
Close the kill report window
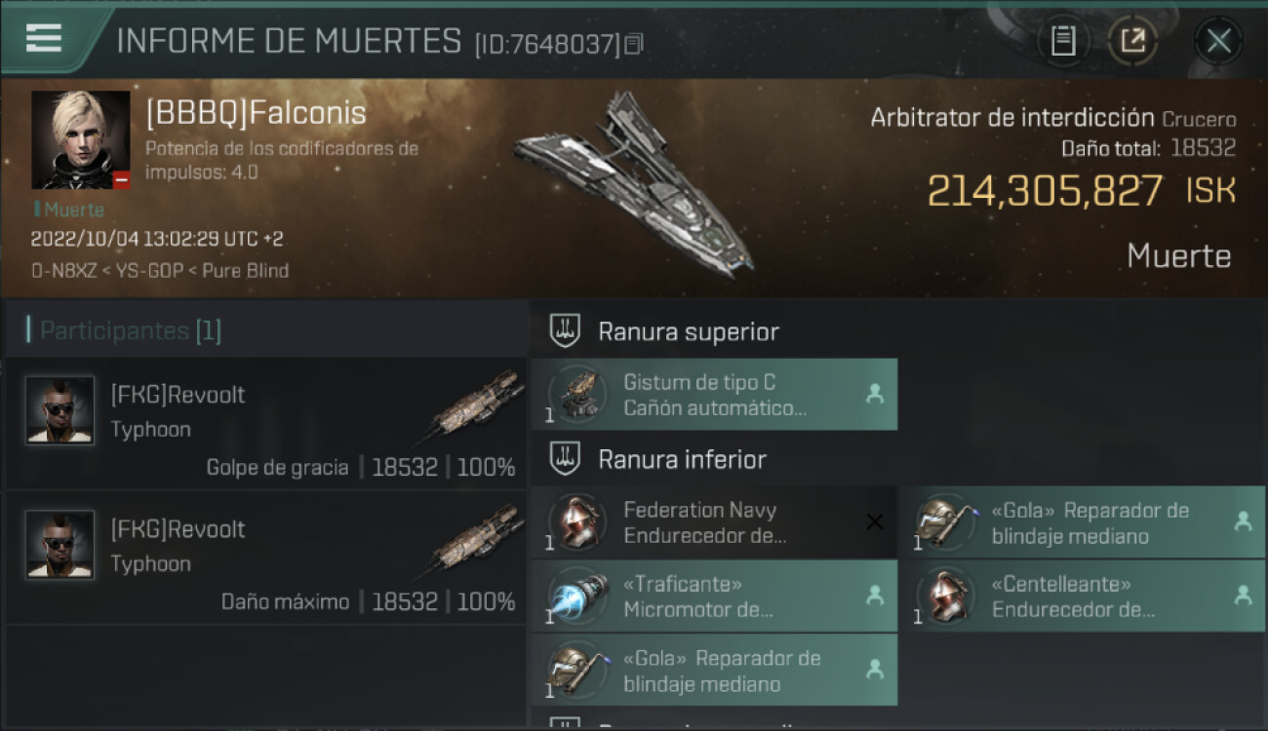(x=1218, y=41)
